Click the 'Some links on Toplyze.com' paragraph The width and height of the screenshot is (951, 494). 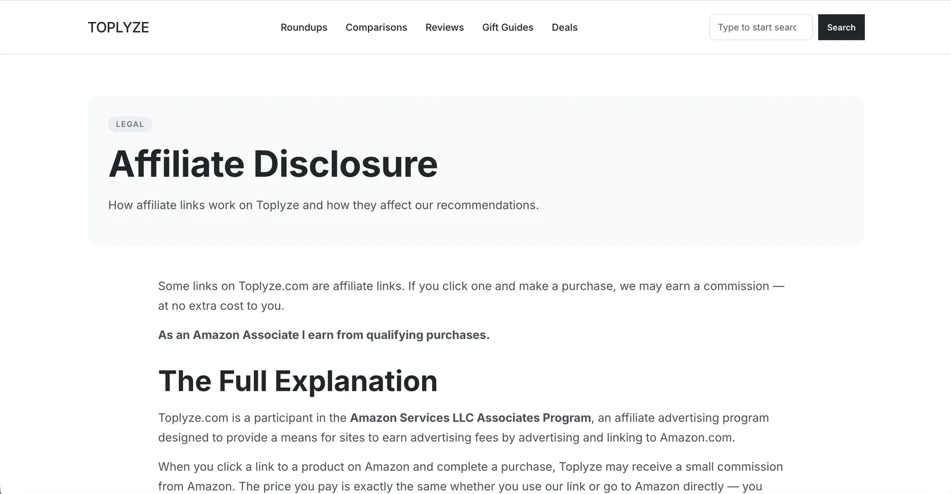(471, 296)
